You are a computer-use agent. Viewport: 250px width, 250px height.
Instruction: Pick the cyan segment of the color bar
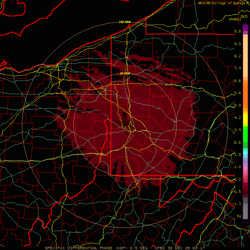[245, 153]
